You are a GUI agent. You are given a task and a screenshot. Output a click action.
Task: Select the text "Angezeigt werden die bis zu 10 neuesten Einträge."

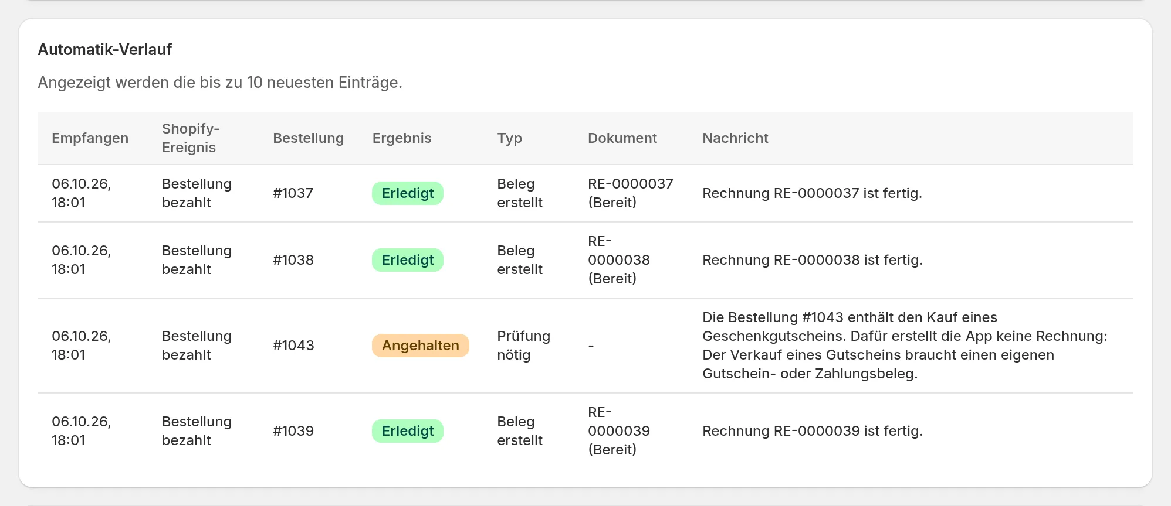pos(220,83)
